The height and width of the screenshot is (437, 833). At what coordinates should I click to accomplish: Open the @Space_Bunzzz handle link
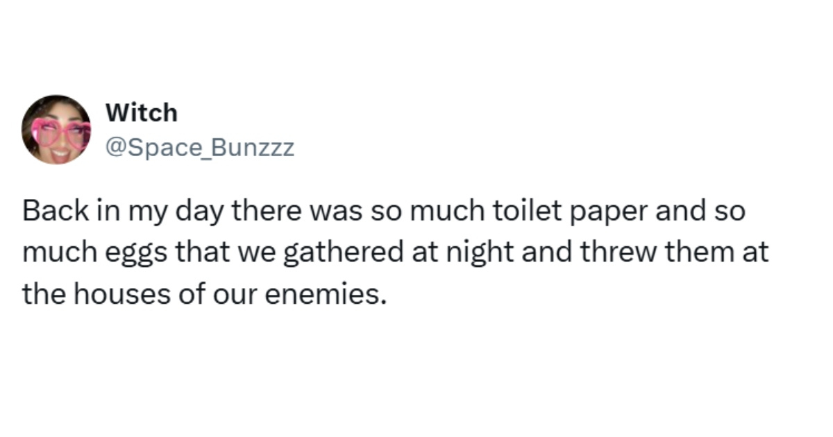tap(199, 147)
